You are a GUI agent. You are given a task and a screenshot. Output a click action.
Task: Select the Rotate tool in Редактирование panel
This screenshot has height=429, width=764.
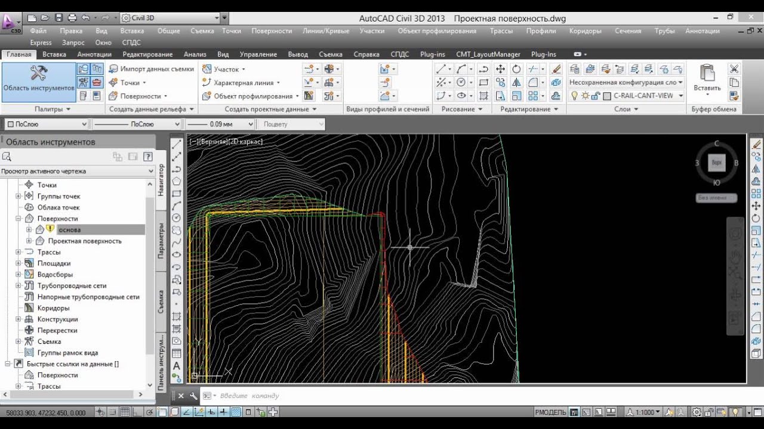(517, 69)
